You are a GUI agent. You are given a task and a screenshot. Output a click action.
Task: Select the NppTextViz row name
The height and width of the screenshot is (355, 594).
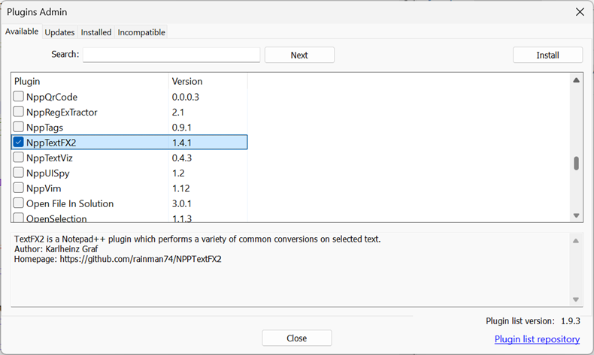[49, 158]
